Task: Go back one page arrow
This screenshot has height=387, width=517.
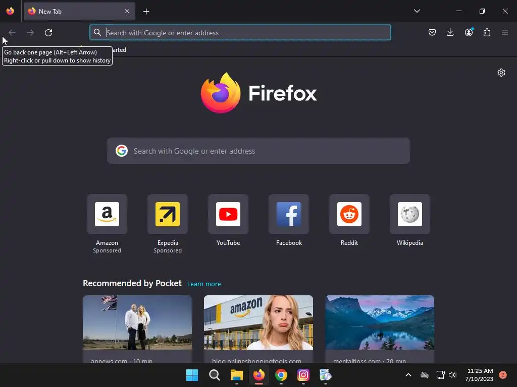Action: [12, 33]
